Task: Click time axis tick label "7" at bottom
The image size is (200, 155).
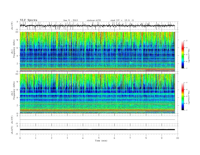Action: (x=130, y=138)
